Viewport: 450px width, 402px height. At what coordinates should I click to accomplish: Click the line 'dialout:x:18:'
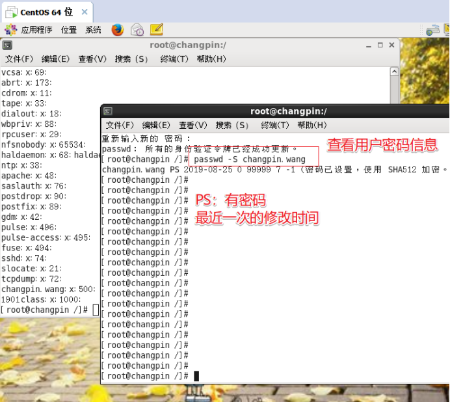pyautogui.click(x=31, y=113)
